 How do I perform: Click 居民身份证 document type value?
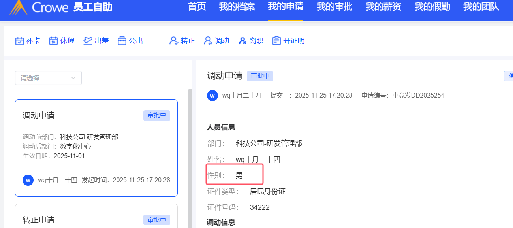coord(268,192)
